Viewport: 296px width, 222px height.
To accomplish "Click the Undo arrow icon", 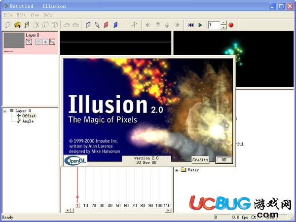I will (67, 25).
